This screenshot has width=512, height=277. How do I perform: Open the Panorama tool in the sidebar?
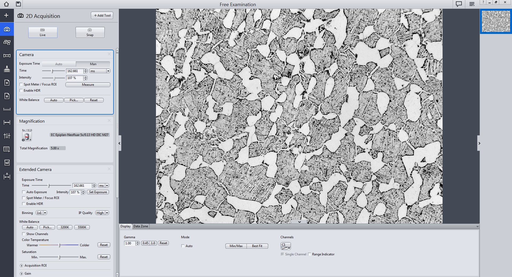7,56
